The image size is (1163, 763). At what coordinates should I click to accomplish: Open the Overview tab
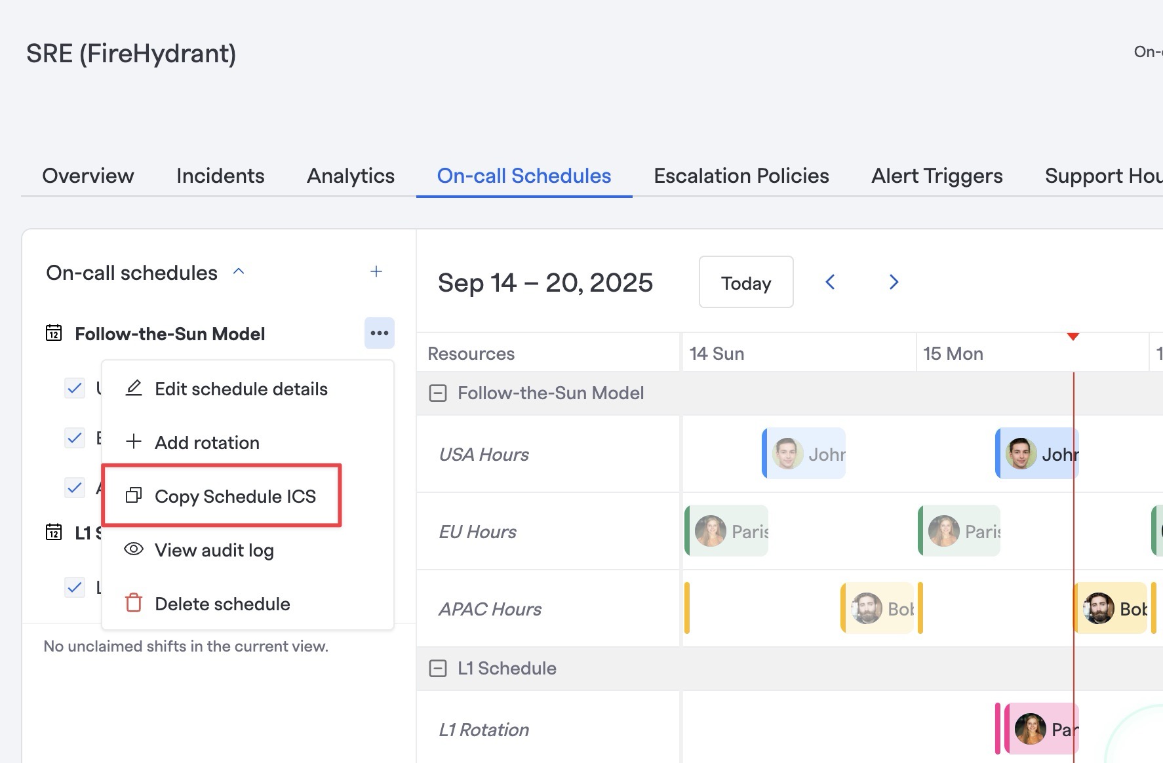tap(88, 176)
